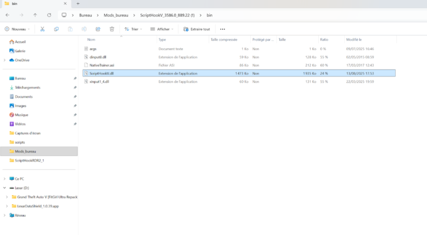Open the Trier sort dropdown
427x235 pixels.
click(134, 29)
